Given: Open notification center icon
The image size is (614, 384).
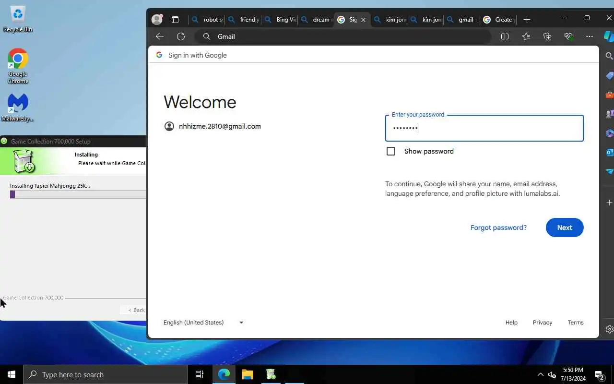Looking at the screenshot, I should click(x=599, y=374).
